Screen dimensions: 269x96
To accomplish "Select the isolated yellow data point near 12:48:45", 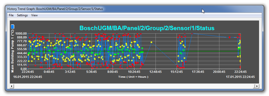I will pos(151,42).
